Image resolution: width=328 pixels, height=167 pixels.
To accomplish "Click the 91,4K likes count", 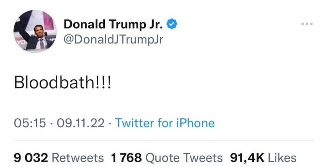I will (247, 157).
